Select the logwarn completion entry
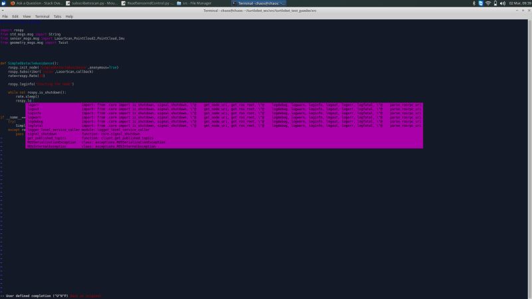The height and width of the screenshot is (299, 532). pyautogui.click(x=224, y=118)
